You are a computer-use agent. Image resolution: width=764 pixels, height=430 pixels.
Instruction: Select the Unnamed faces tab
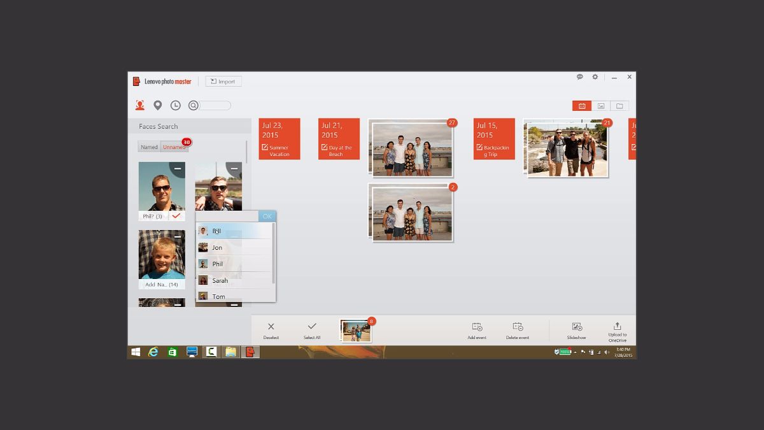(173, 147)
